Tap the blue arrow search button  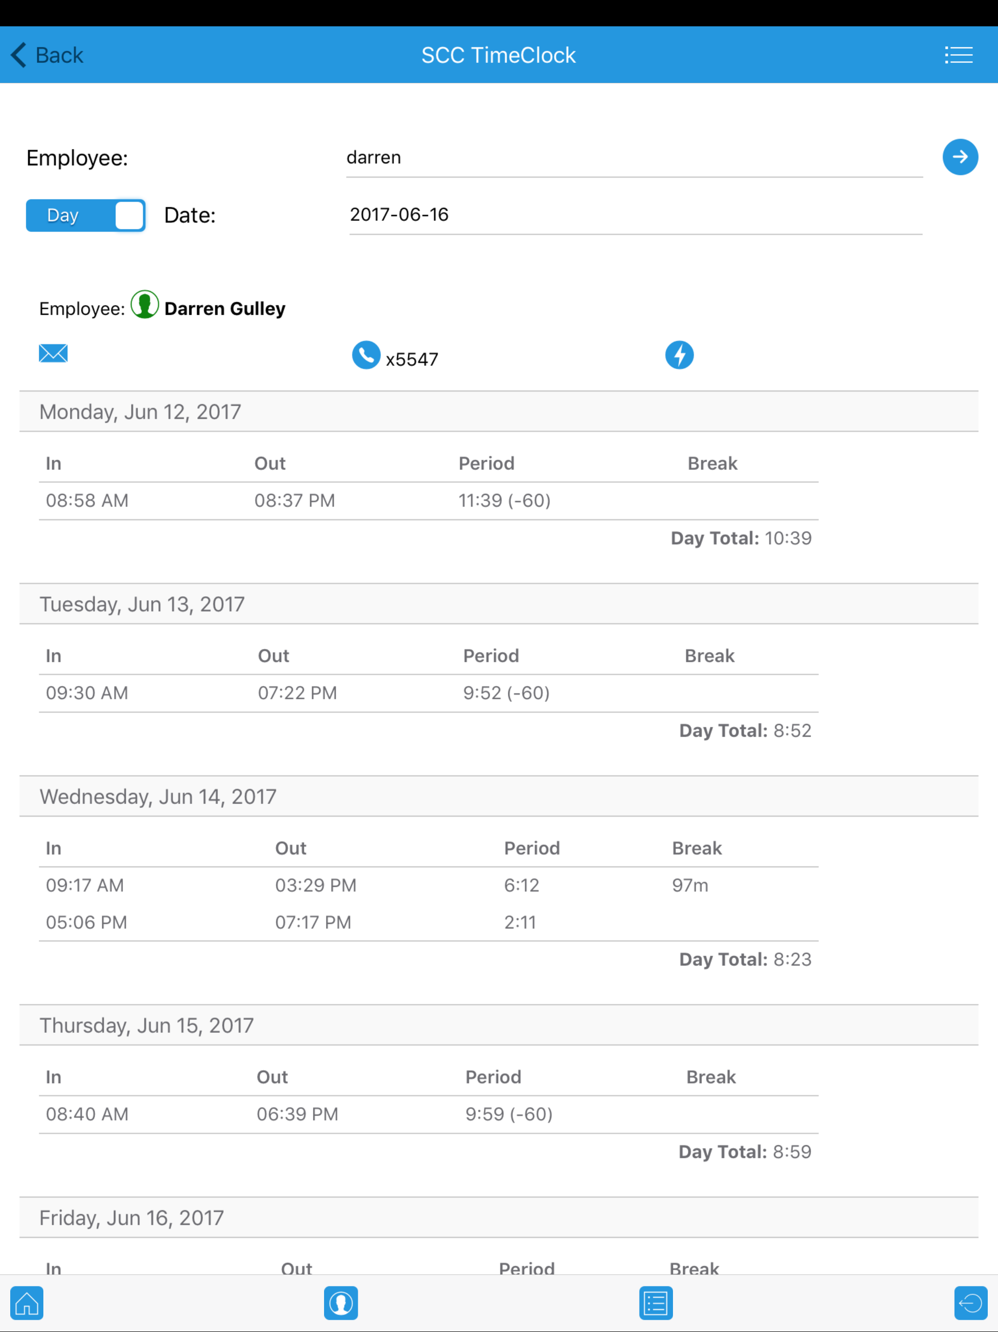[960, 157]
